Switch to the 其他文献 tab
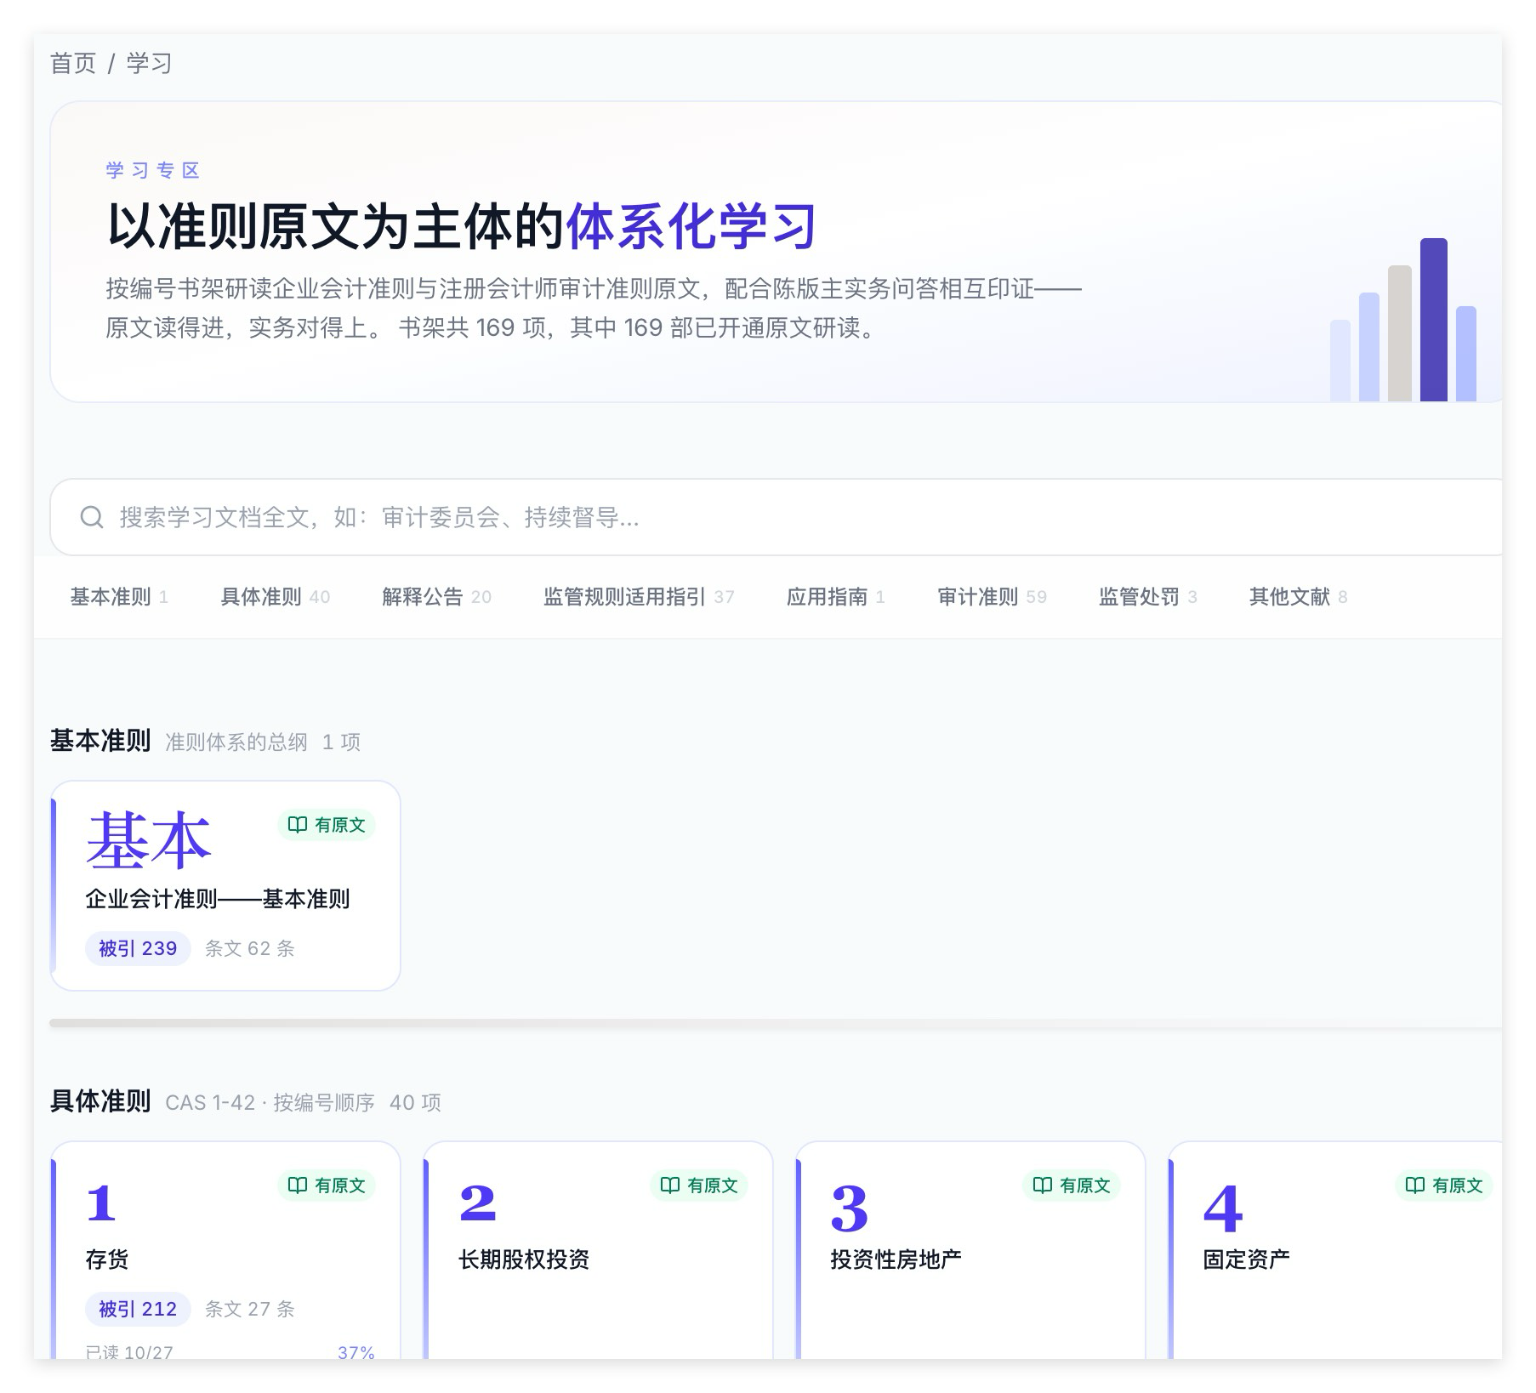 click(1298, 597)
